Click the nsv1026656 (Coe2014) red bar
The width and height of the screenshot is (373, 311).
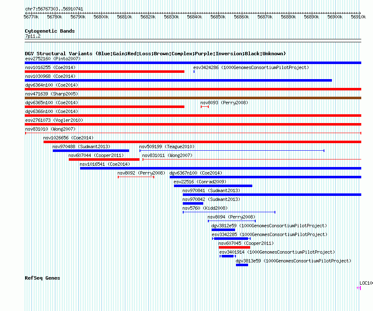[202, 142]
